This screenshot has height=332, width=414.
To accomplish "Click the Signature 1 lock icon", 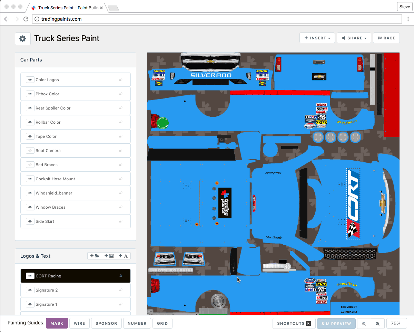I will (121, 304).
